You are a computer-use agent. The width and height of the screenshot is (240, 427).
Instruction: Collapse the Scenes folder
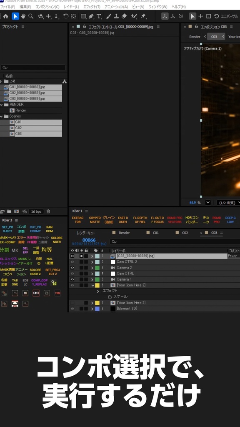[1, 116]
